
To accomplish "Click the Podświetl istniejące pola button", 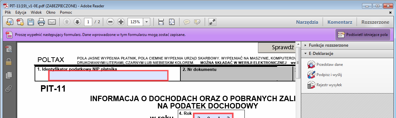I will tap(363, 35).
